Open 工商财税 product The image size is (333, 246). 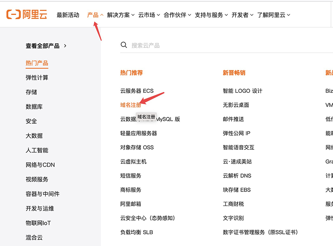coord(233,204)
